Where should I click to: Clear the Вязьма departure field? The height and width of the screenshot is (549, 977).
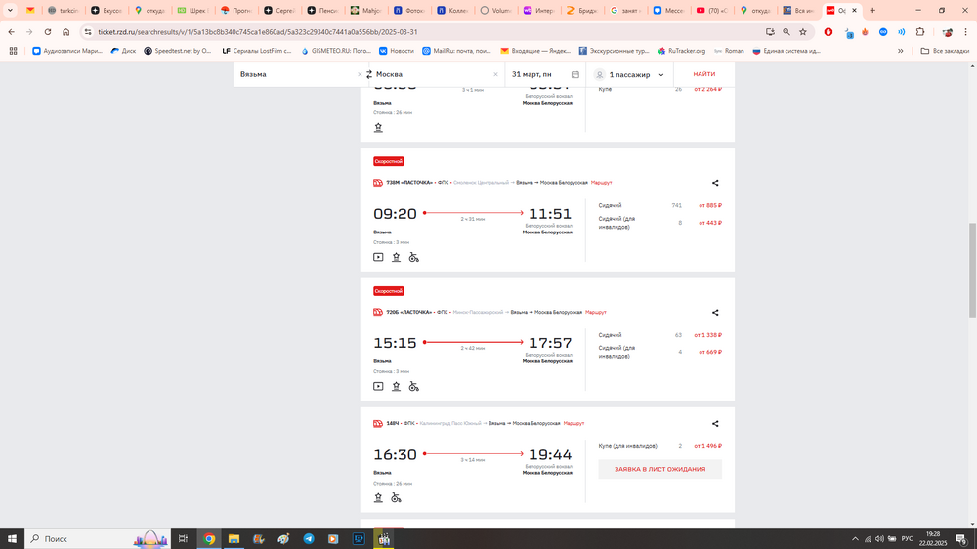tap(360, 74)
